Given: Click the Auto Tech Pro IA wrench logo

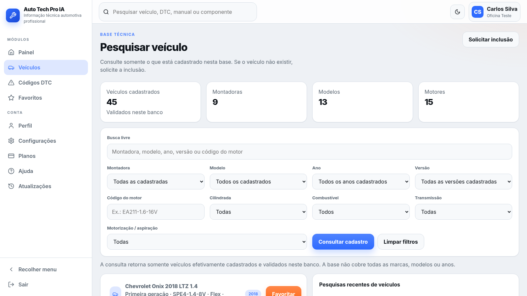Looking at the screenshot, I should point(13,15).
